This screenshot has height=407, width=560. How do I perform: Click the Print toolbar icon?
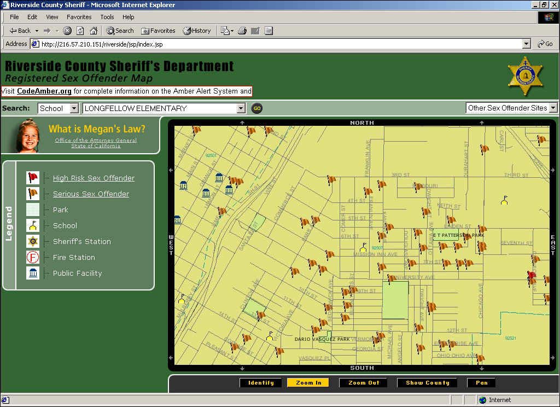[x=242, y=31]
